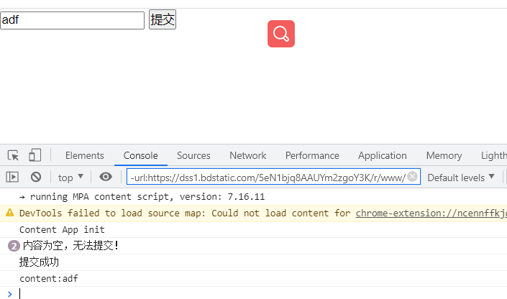
Task: Toggle the device toolbar icon
Action: click(x=35, y=155)
